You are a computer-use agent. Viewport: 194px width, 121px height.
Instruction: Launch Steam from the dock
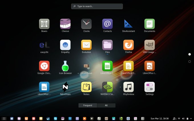click(48, 118)
